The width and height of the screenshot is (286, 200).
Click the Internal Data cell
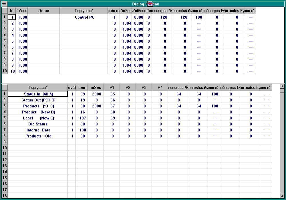pos(38,130)
